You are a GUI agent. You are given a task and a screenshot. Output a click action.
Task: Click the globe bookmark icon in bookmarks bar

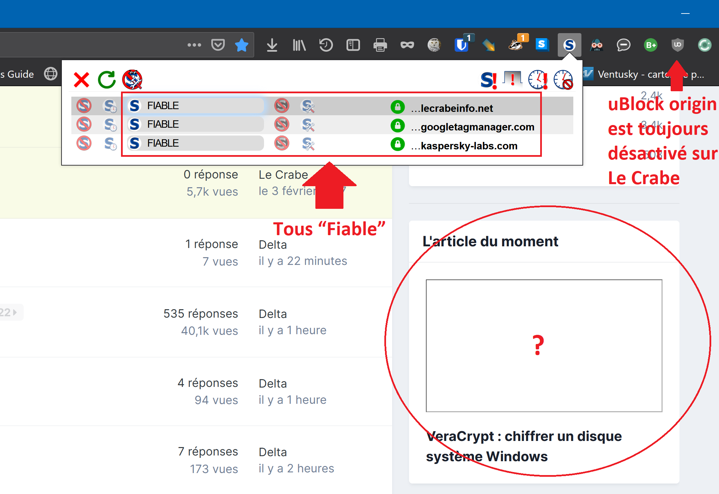point(51,74)
